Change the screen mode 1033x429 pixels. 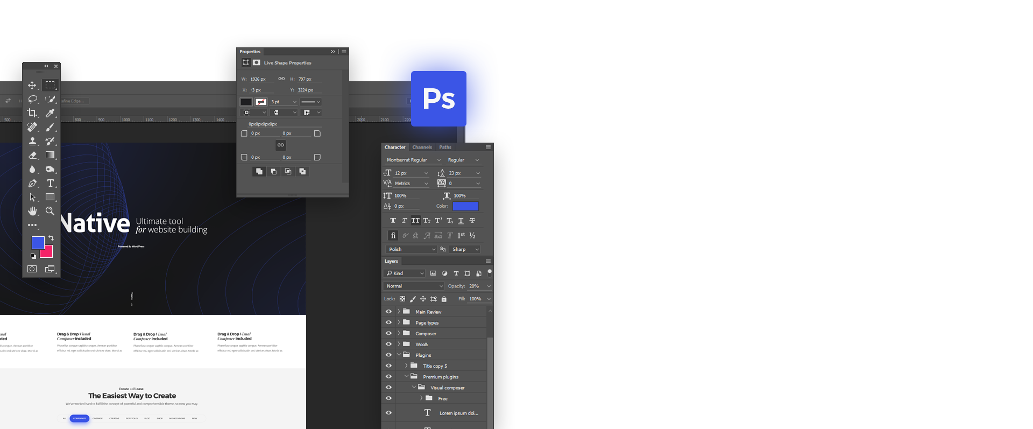50,269
